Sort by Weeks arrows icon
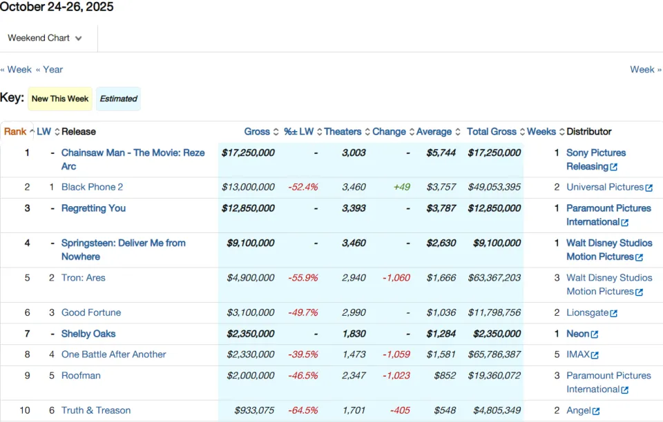The height and width of the screenshot is (422, 663). pyautogui.click(x=561, y=132)
